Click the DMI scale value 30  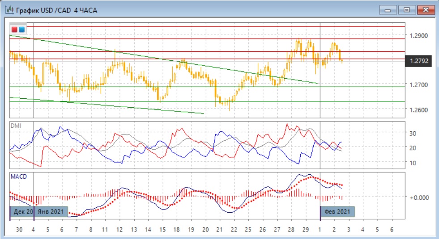click(x=413, y=133)
